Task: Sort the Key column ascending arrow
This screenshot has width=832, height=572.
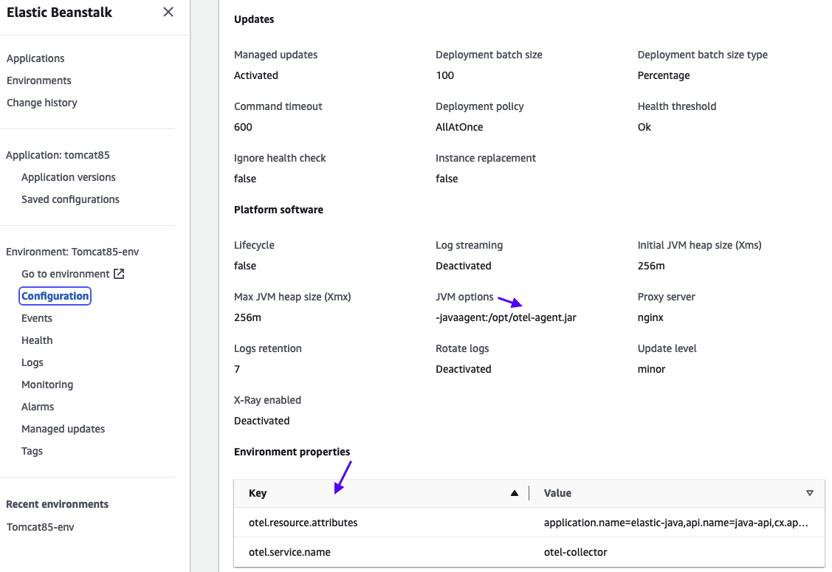Action: (514, 493)
